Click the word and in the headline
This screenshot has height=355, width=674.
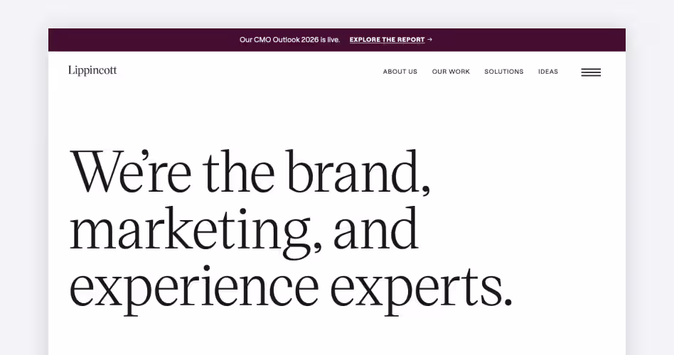point(376,229)
